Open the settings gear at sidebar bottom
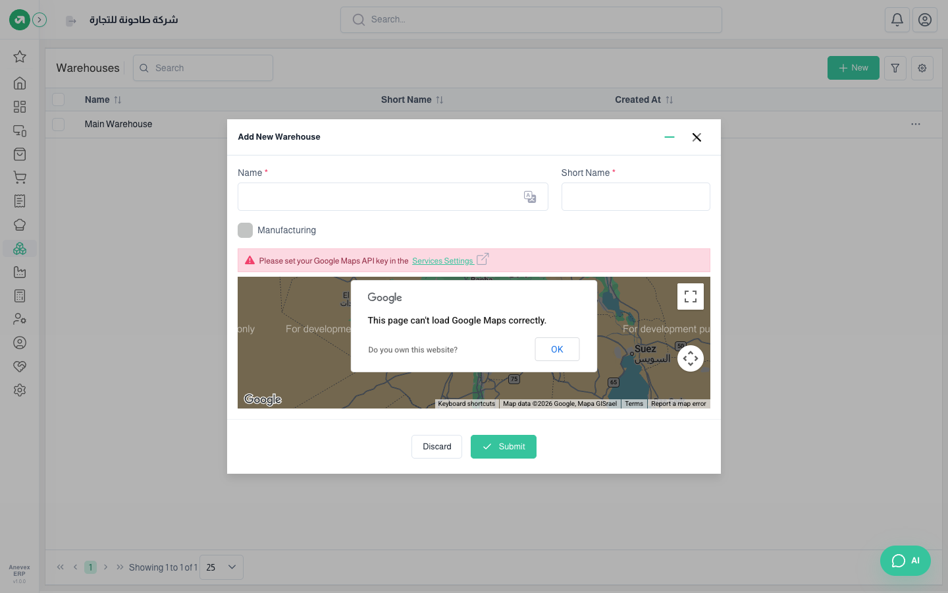 (x=20, y=390)
